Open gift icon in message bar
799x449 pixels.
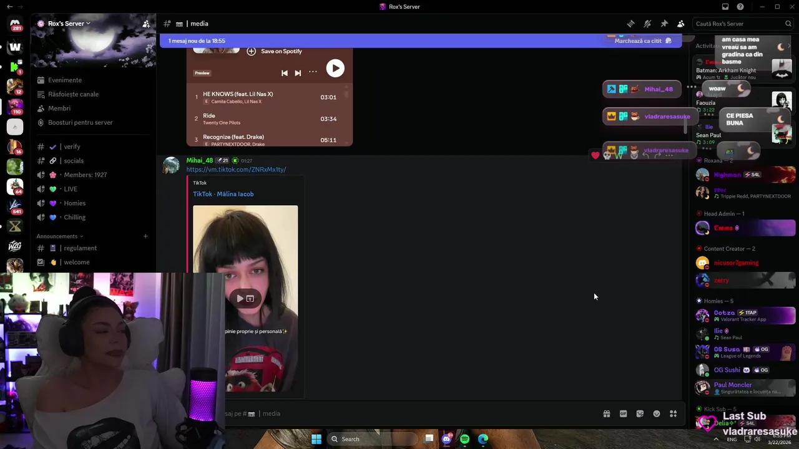click(x=606, y=413)
